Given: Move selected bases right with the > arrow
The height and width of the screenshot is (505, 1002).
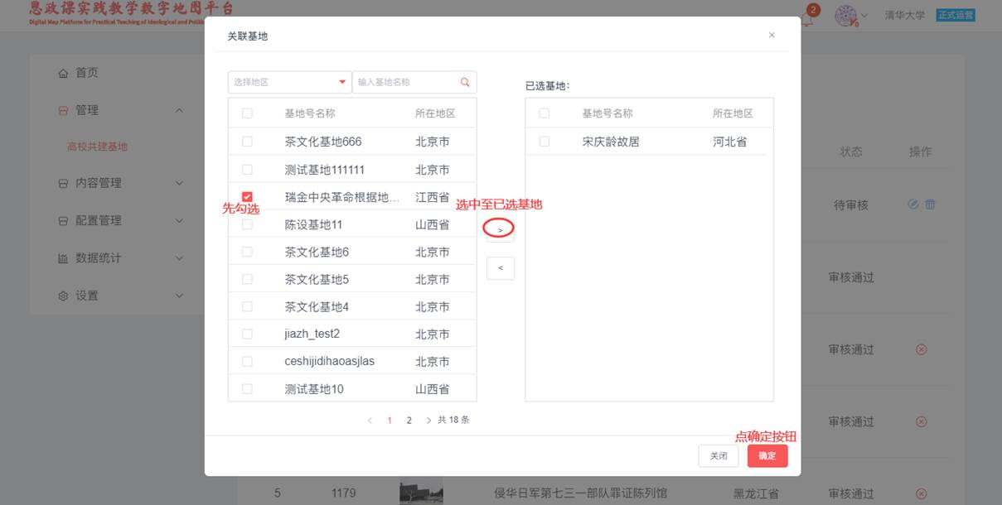Looking at the screenshot, I should click(500, 228).
